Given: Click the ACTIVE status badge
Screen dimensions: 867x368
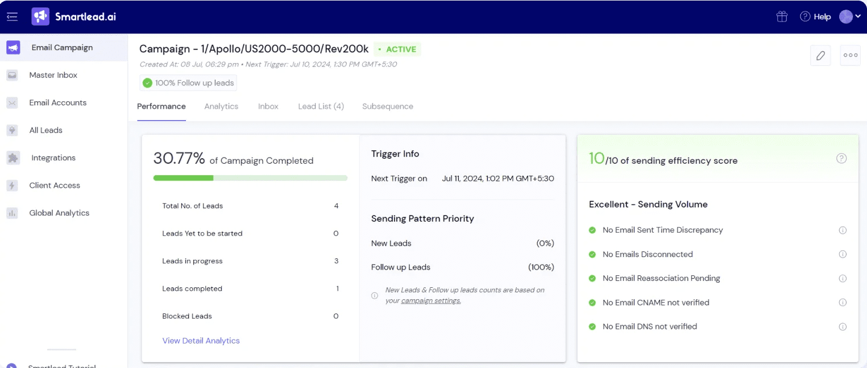Looking at the screenshot, I should 397,49.
